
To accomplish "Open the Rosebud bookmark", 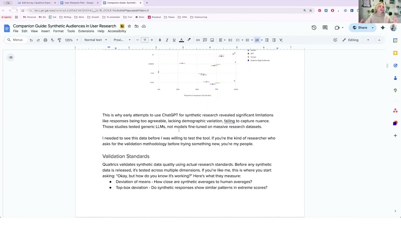I will click(154, 17).
